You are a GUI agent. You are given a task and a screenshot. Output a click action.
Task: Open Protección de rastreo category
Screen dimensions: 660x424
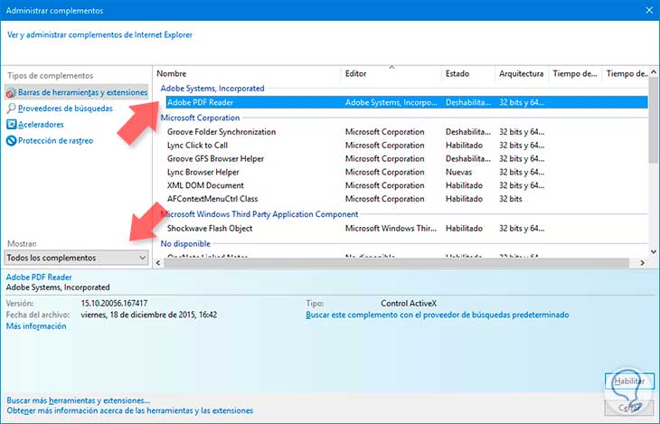[x=55, y=141]
